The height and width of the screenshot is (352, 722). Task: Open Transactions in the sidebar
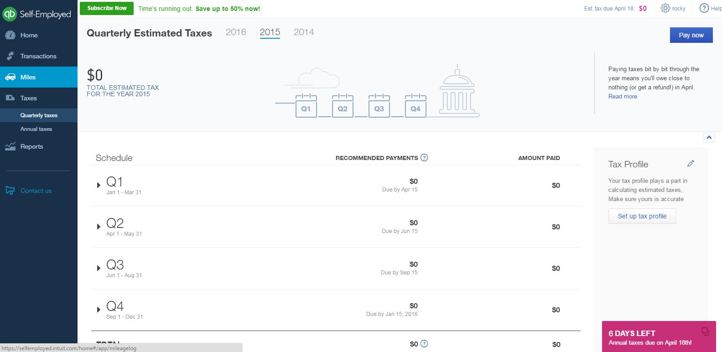[38, 56]
